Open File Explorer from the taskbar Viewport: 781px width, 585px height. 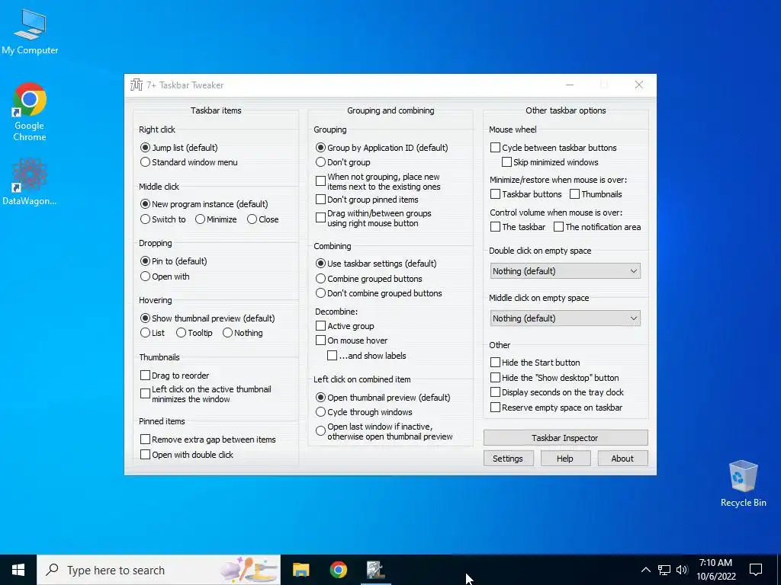click(x=301, y=570)
